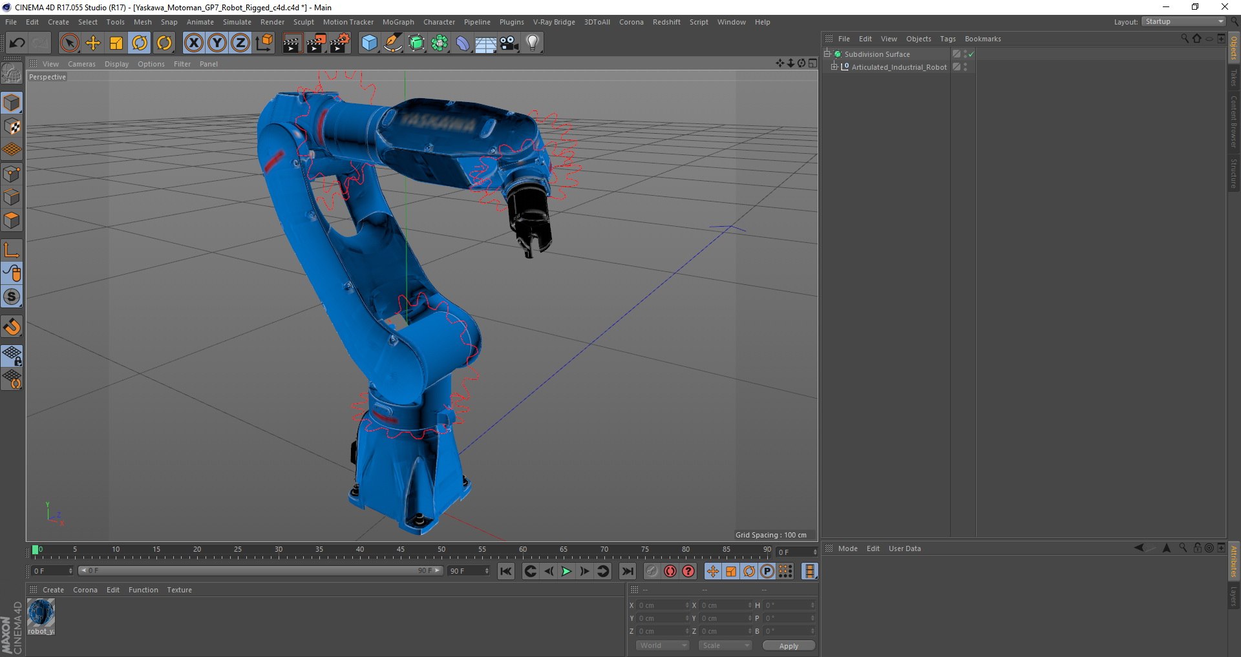Open the Objects manager Tags menu
This screenshot has width=1241, height=657.
tap(948, 39)
